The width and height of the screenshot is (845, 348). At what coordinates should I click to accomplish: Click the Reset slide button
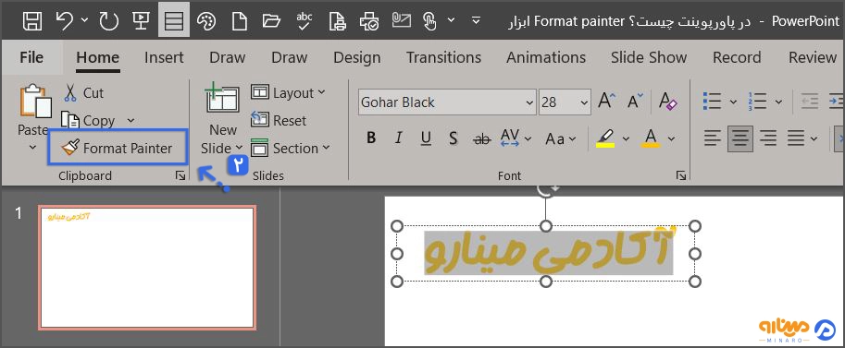tap(279, 121)
